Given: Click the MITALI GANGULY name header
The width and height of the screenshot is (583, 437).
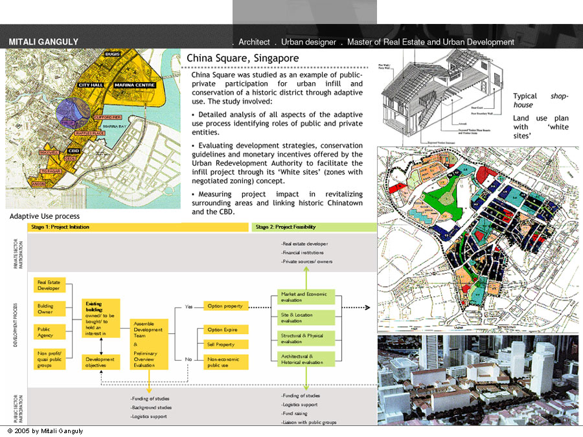Looking at the screenshot, I should (43, 42).
